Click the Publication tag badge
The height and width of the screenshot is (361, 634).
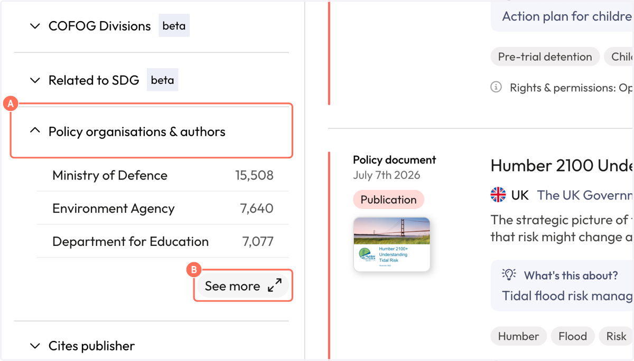(x=388, y=199)
